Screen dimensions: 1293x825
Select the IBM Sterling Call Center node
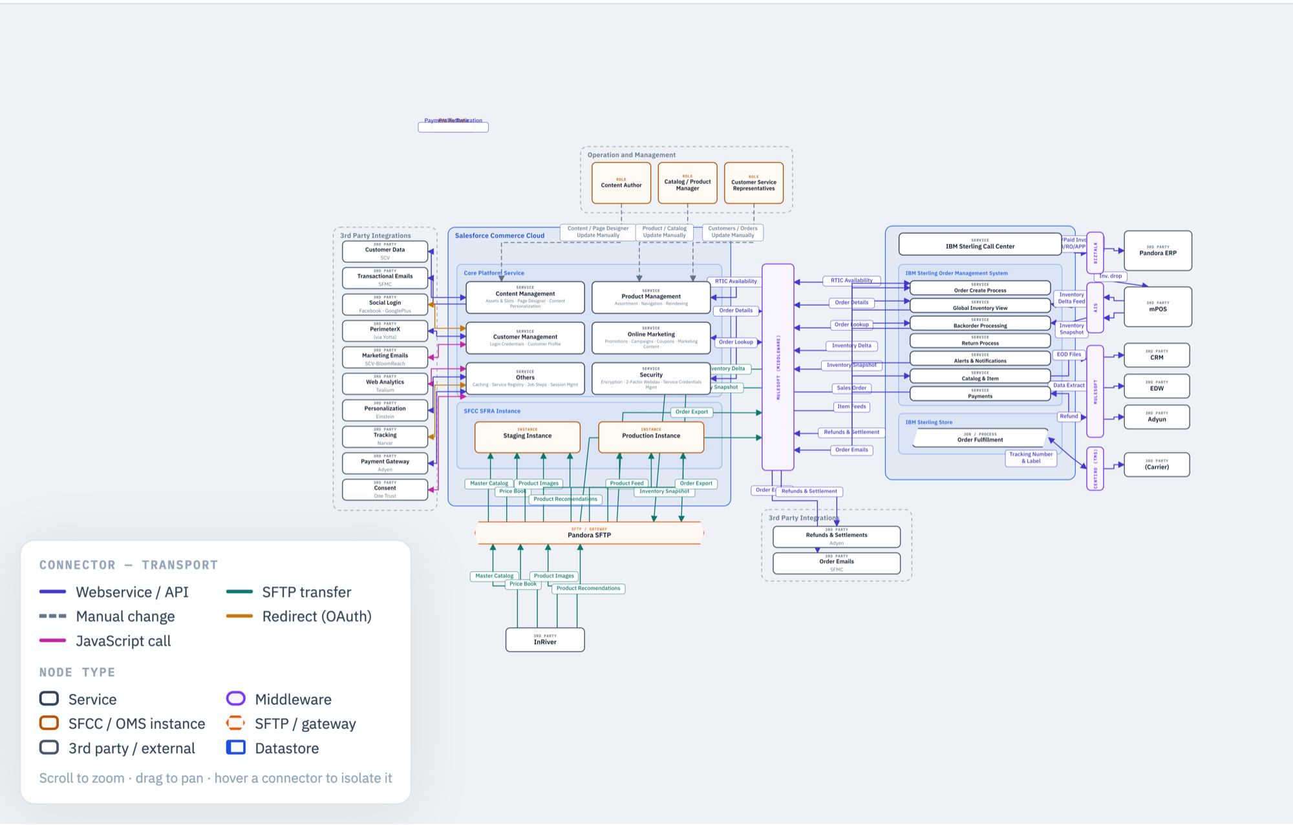click(980, 244)
